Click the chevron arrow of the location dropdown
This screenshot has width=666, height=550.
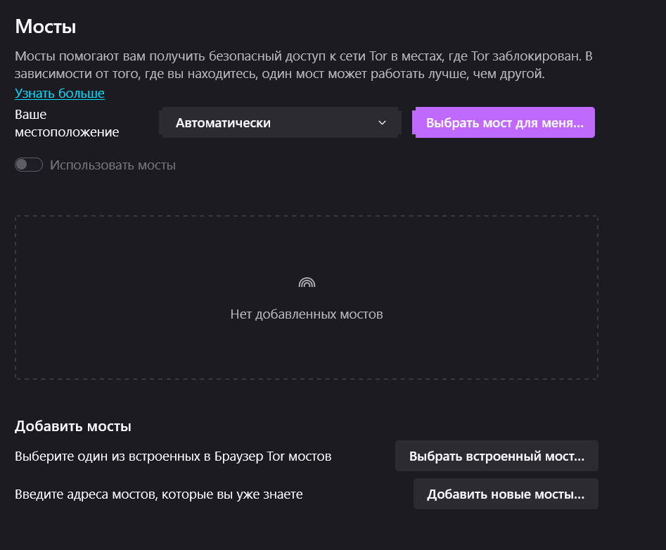tap(382, 123)
